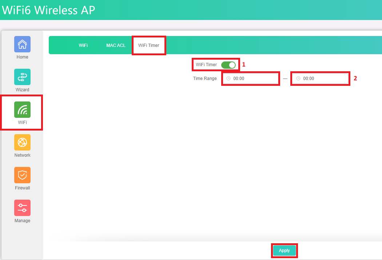Switch to the WiFi tab

click(83, 45)
